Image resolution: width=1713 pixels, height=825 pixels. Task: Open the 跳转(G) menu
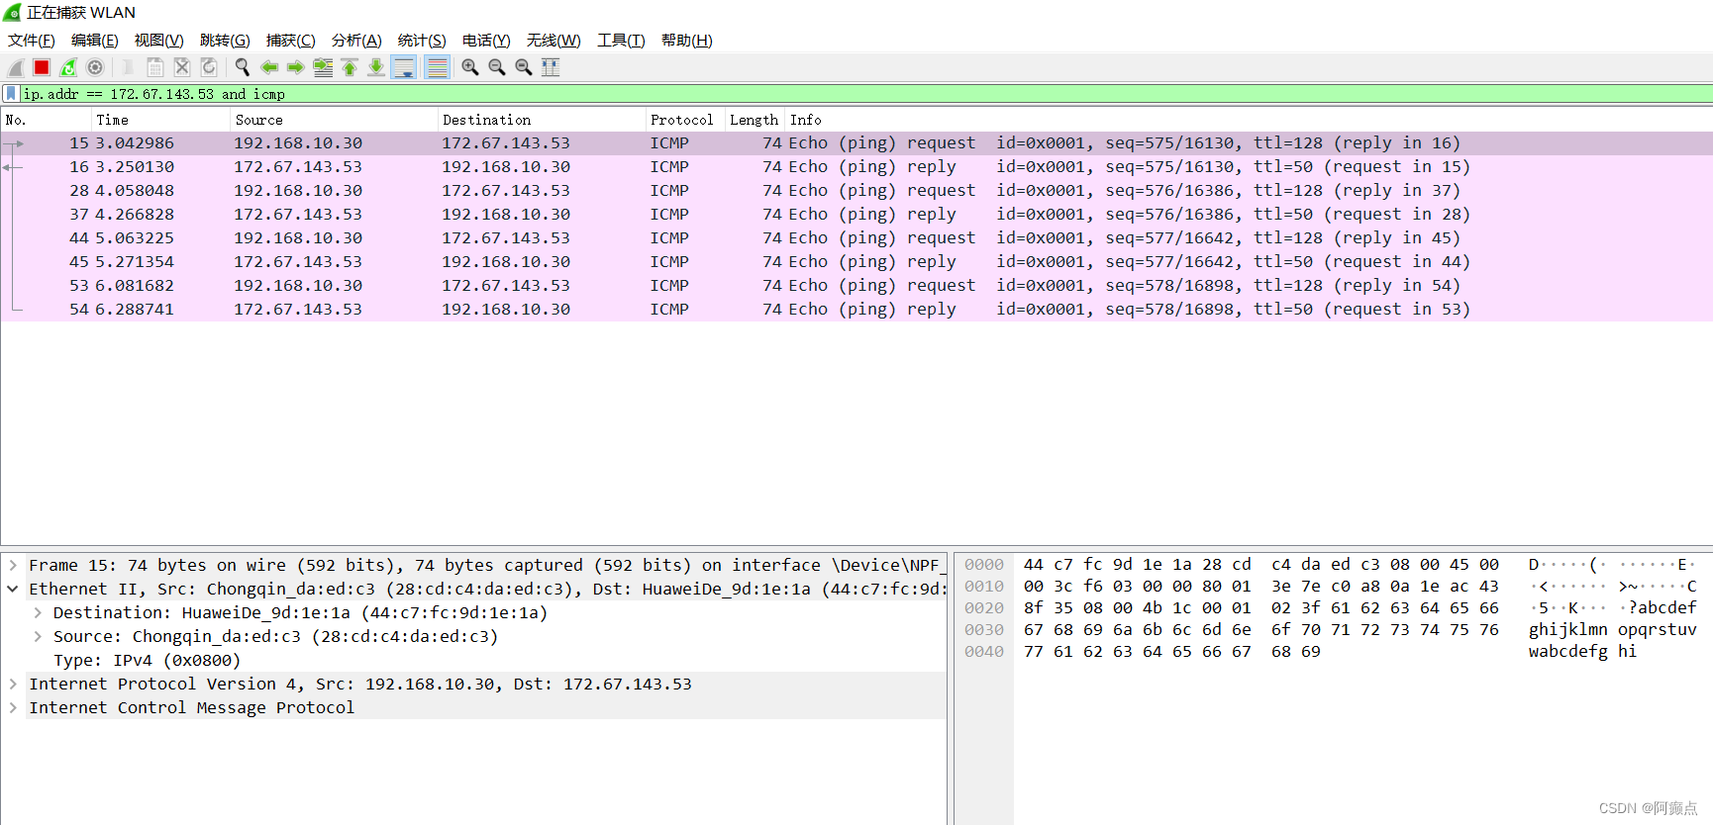click(225, 41)
